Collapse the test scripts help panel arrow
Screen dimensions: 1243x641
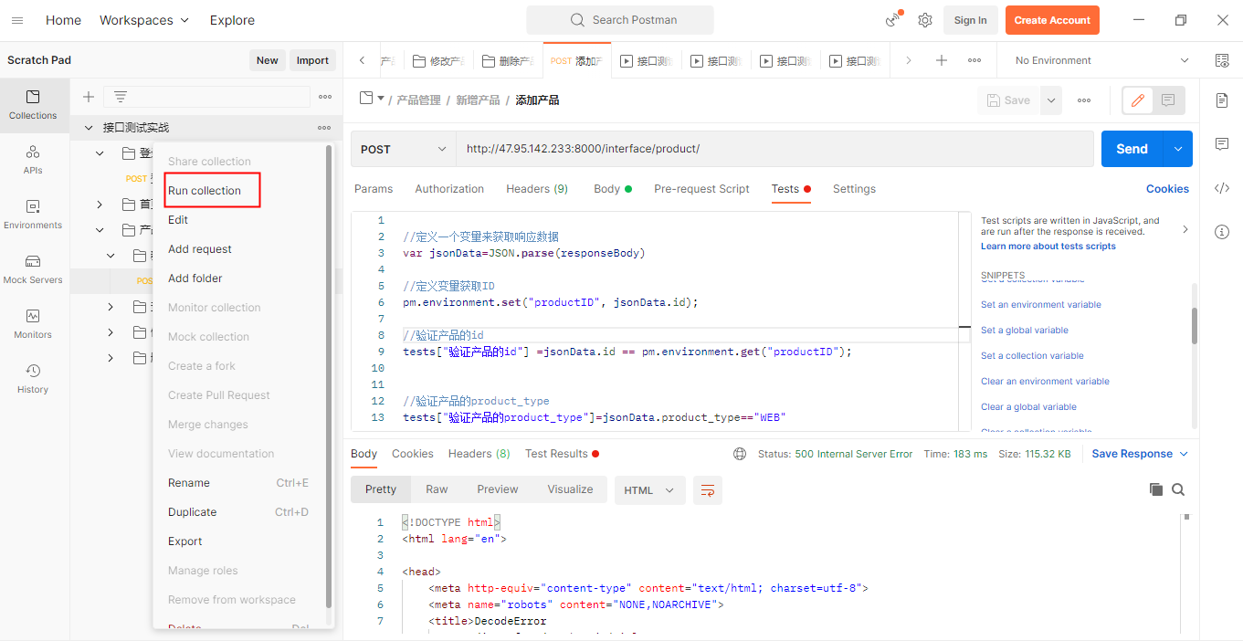1185,229
